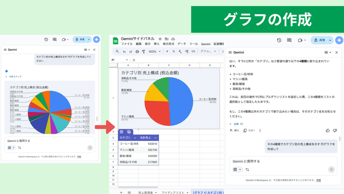Click the Gemini sparkle button in the left panel
This screenshot has width=344, height=194.
click(96, 39)
